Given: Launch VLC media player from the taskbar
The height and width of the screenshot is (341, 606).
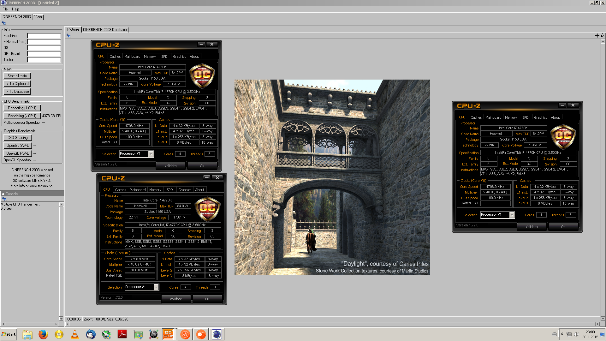Looking at the screenshot, I should 75,334.
